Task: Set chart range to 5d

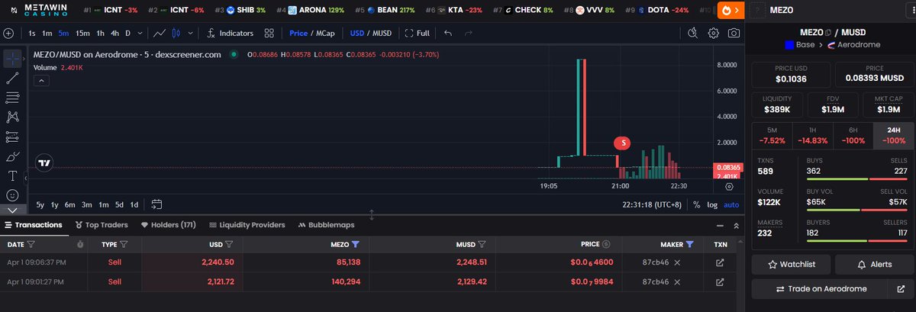Action: click(x=119, y=204)
